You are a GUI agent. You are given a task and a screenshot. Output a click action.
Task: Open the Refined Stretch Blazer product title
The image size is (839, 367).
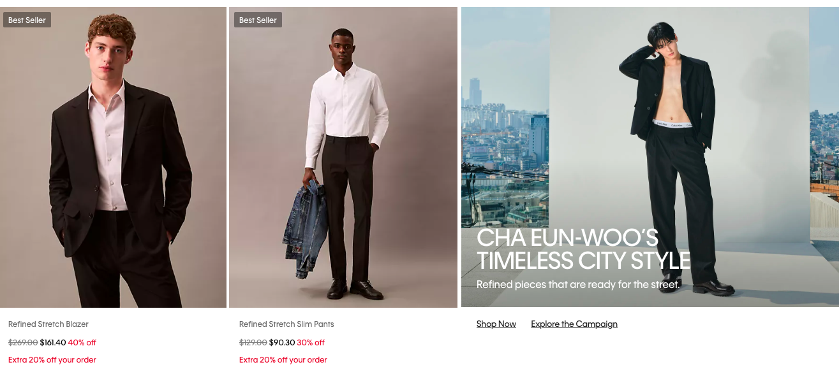[x=48, y=324]
